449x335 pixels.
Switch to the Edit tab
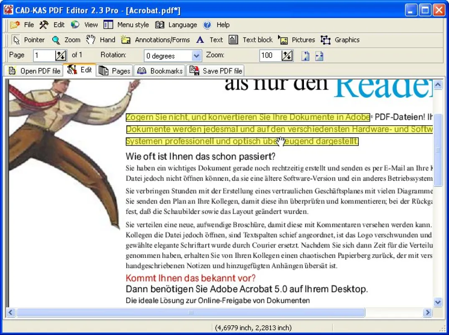79,70
